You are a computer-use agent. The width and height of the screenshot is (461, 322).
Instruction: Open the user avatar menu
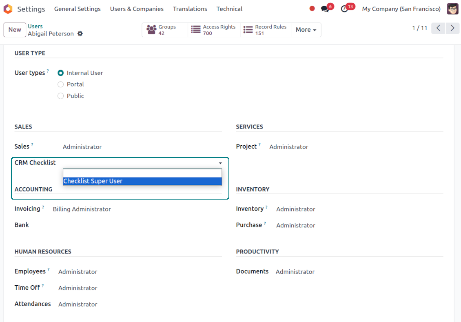click(x=452, y=9)
